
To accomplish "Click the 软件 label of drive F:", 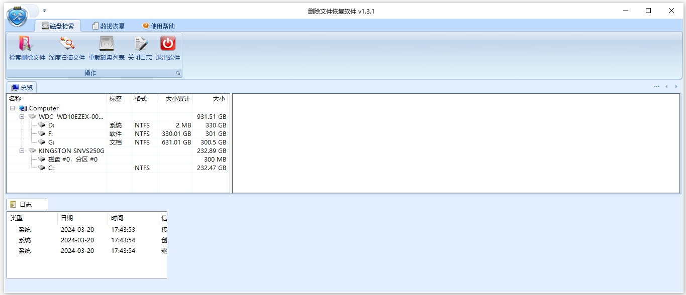I will (x=116, y=134).
